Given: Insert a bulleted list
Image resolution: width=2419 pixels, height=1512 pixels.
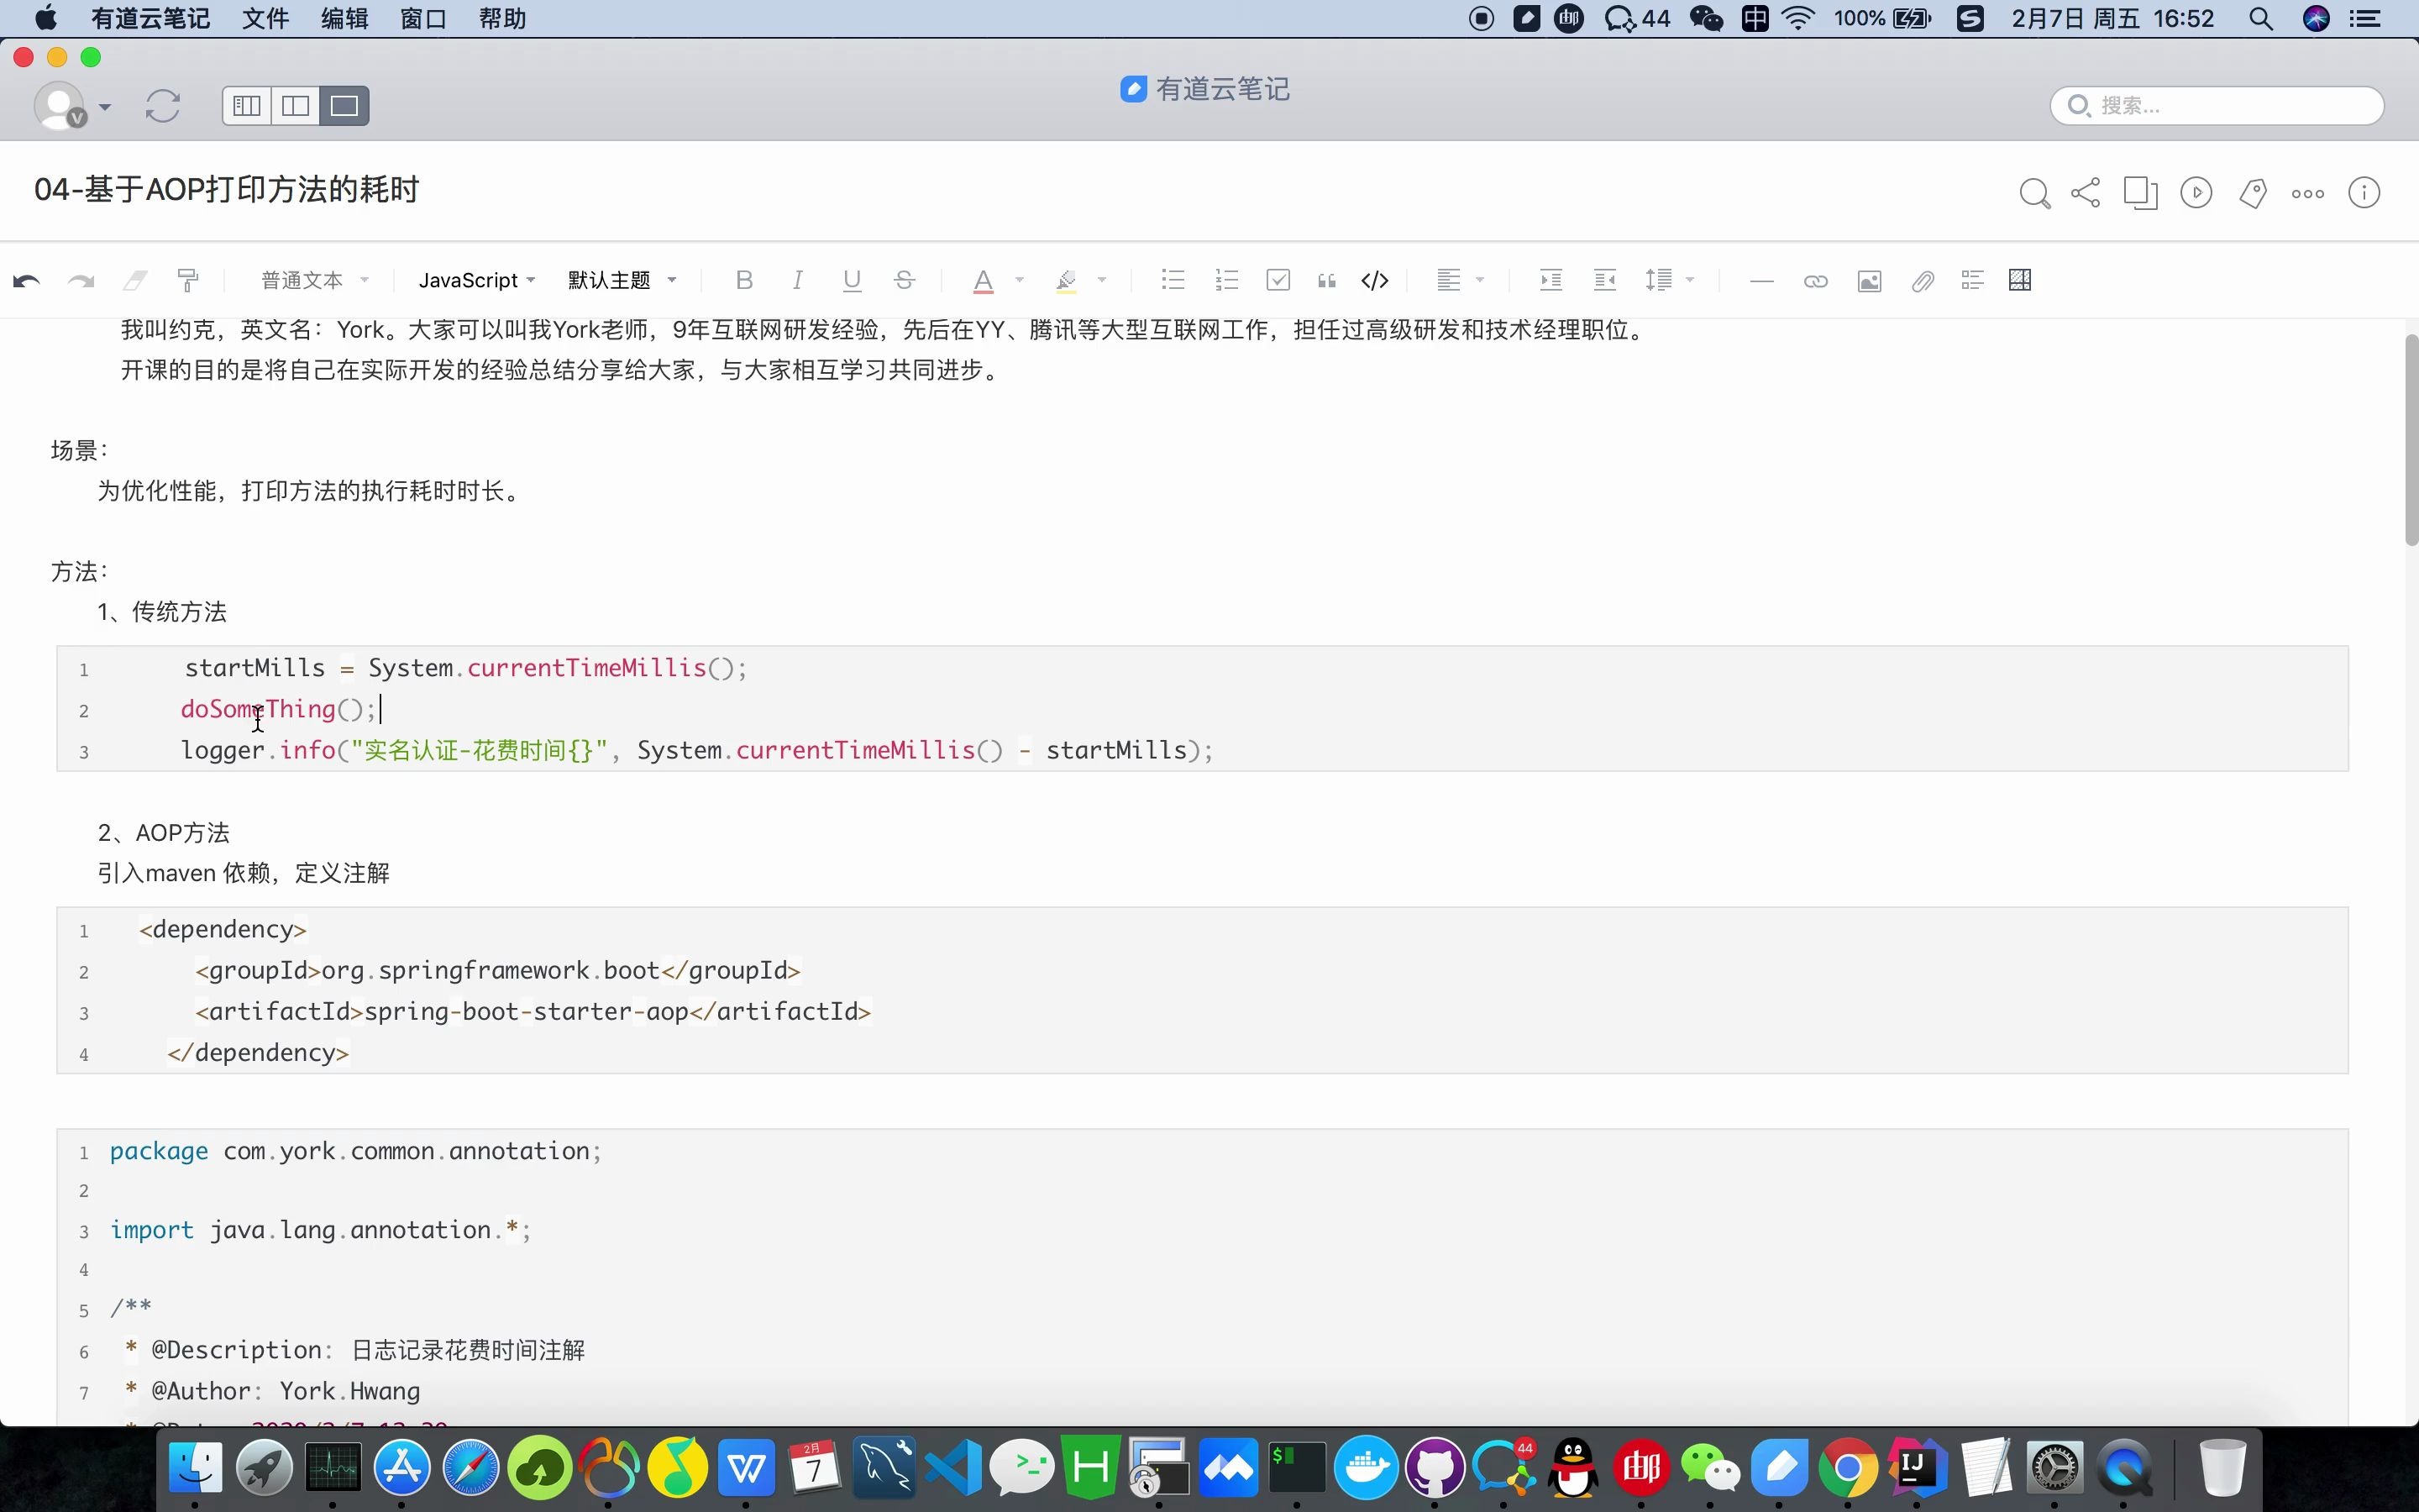Looking at the screenshot, I should (x=1173, y=281).
